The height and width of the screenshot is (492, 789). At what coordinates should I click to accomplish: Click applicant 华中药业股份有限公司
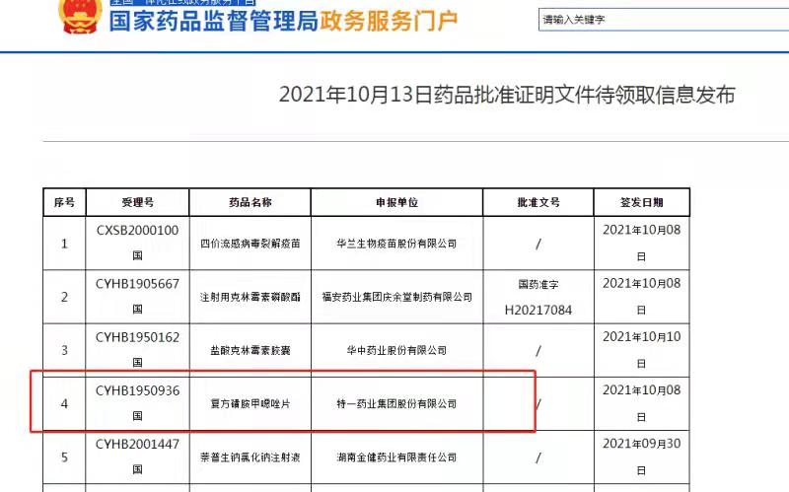[x=396, y=350]
